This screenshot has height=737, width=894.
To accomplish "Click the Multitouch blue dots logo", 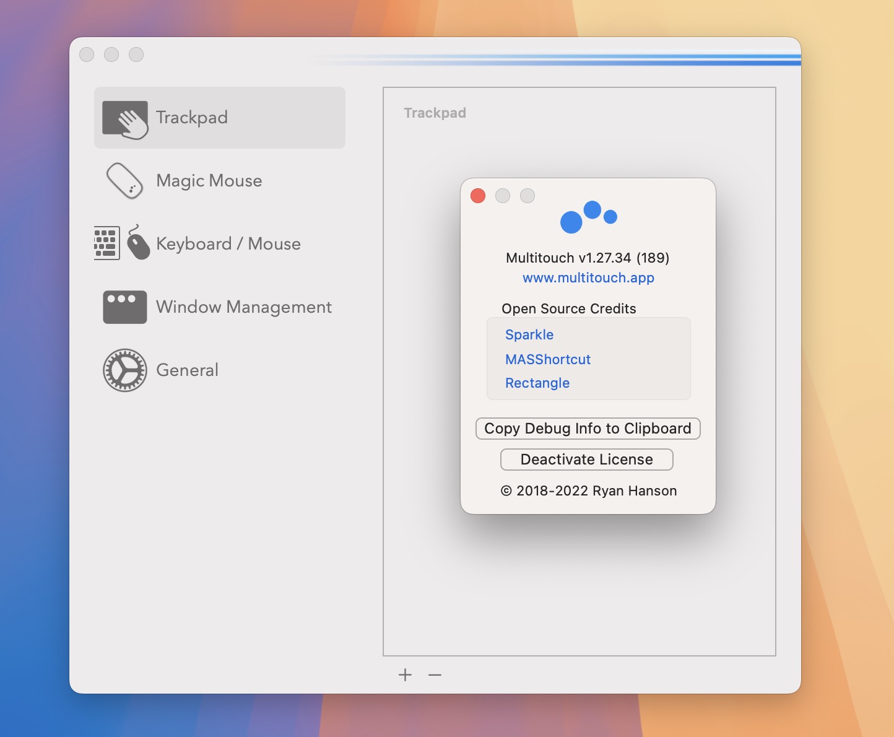I will tap(589, 217).
